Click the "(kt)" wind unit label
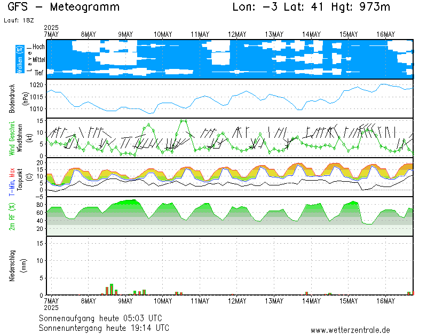 (x=30, y=138)
